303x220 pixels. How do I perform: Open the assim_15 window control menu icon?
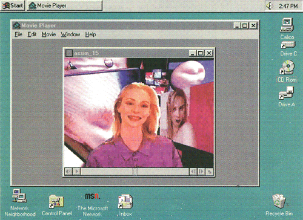(69, 53)
